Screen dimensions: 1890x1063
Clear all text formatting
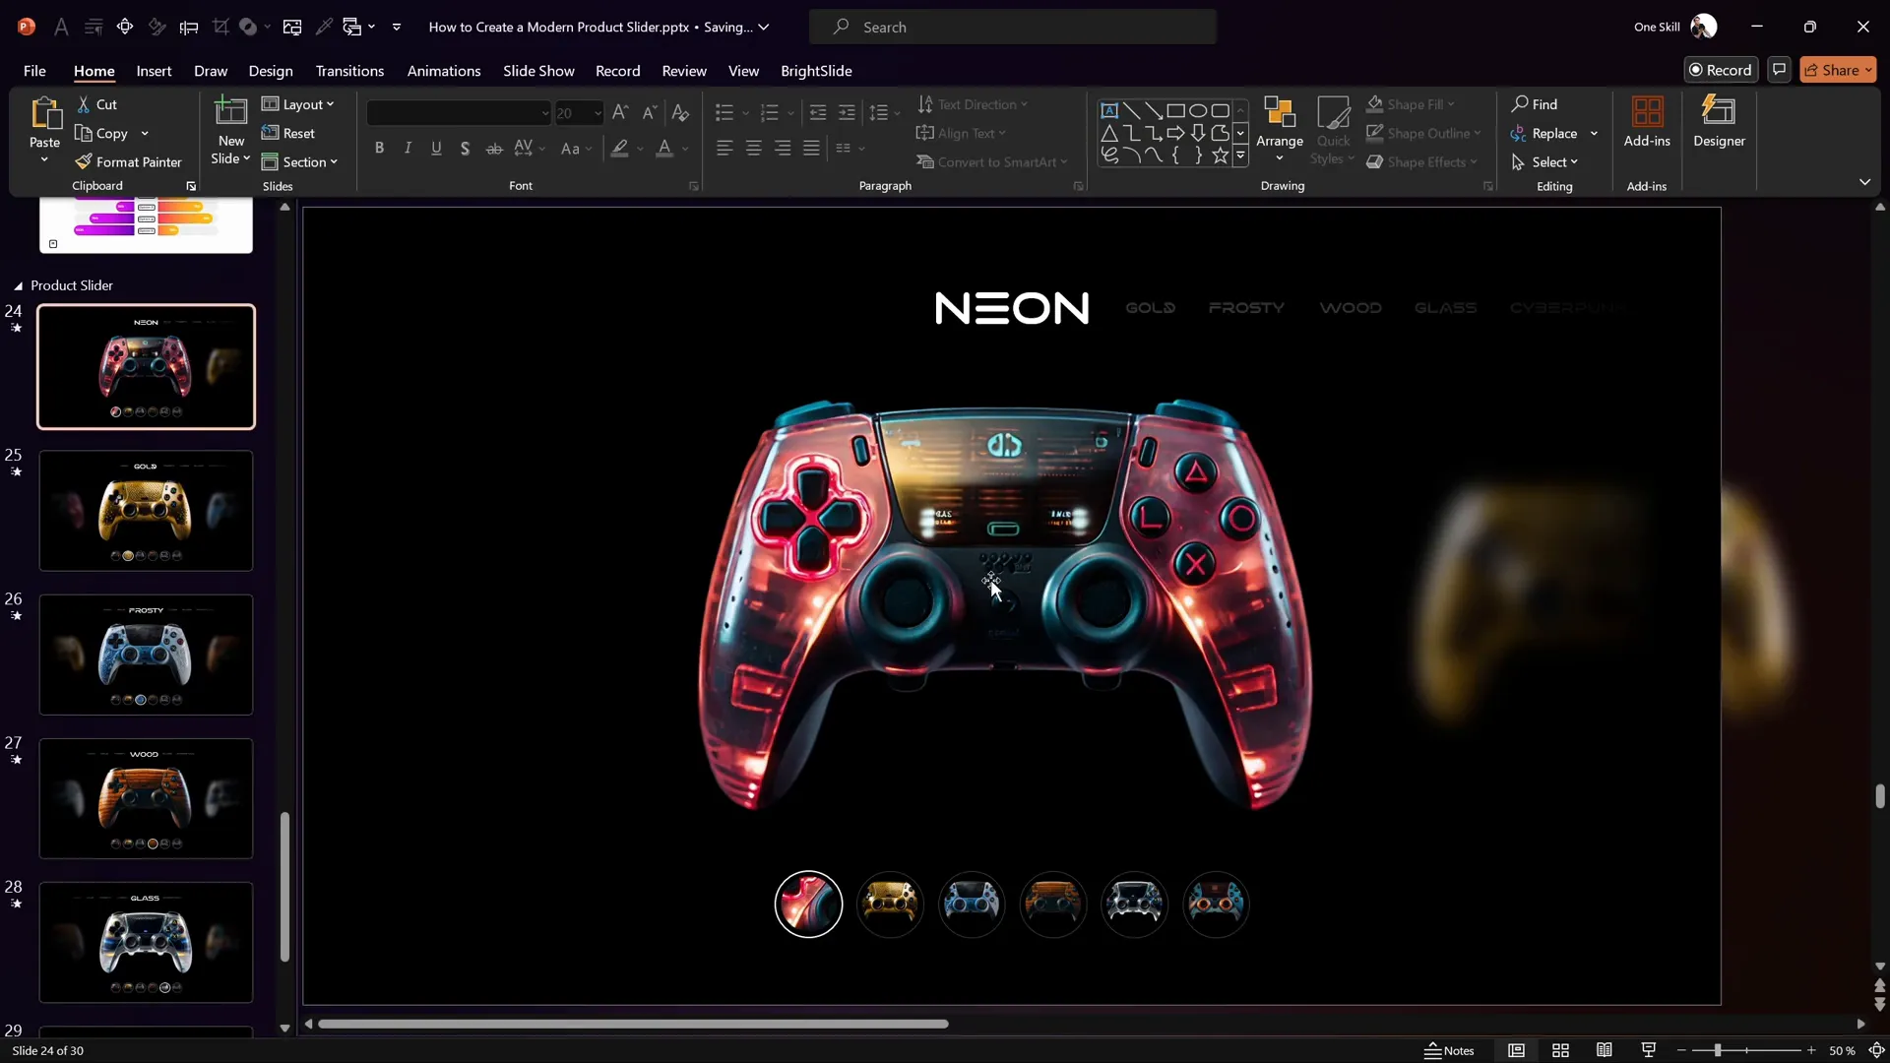point(680,113)
